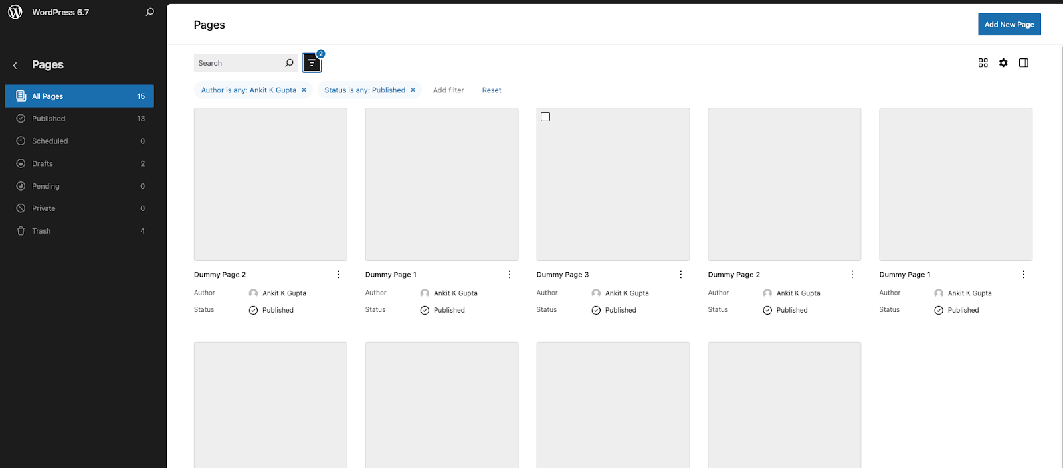Screen dimensions: 1063x468
Task: Click into the Search pages field
Action: click(x=238, y=63)
